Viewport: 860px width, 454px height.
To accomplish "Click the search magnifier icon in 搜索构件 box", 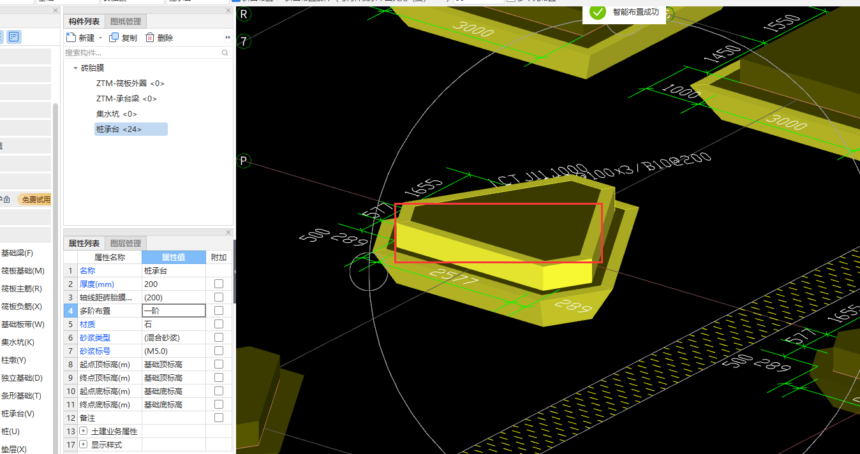I will [x=225, y=53].
